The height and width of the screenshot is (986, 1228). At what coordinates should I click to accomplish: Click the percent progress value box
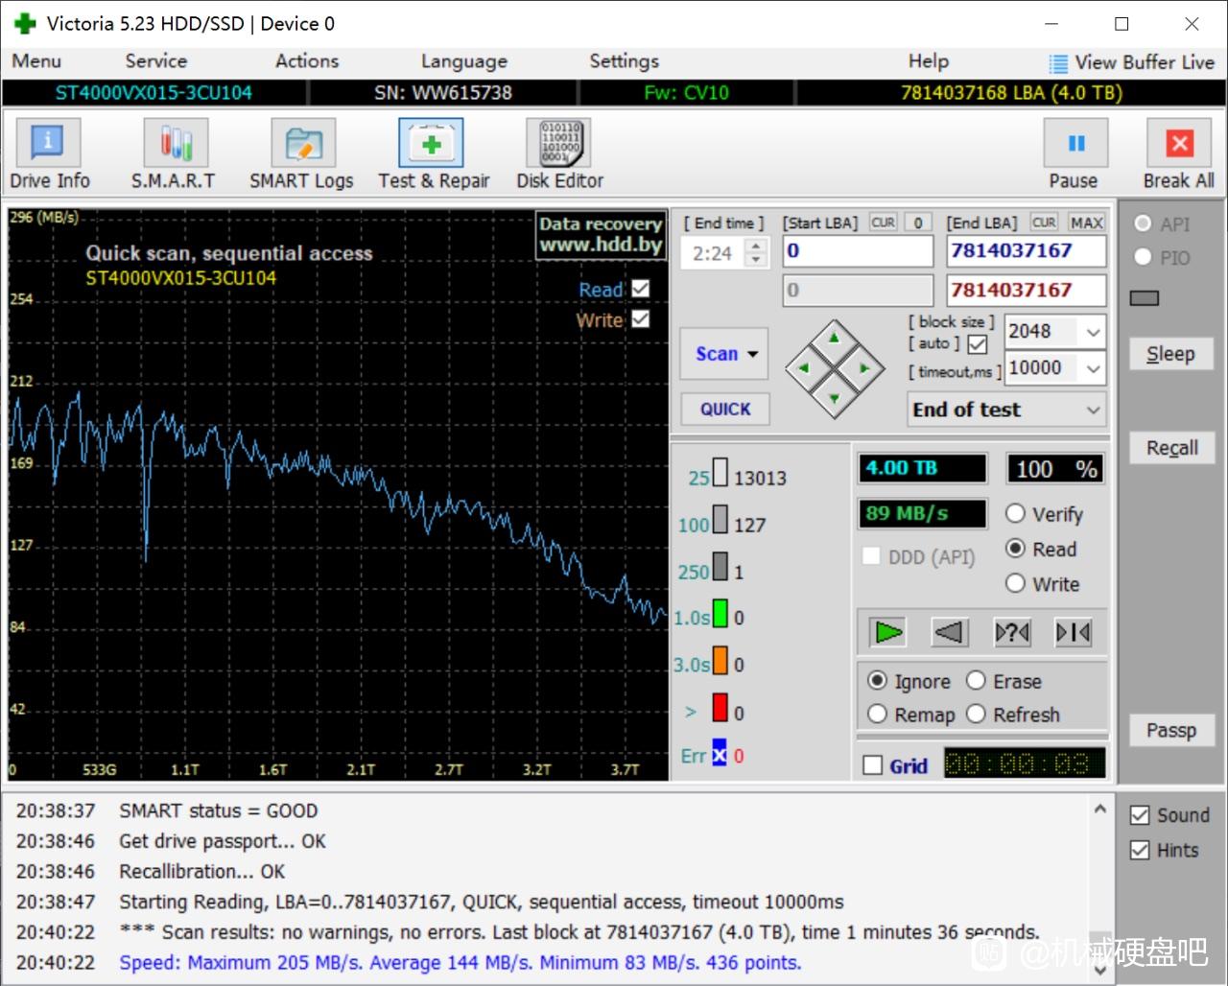pos(1055,468)
